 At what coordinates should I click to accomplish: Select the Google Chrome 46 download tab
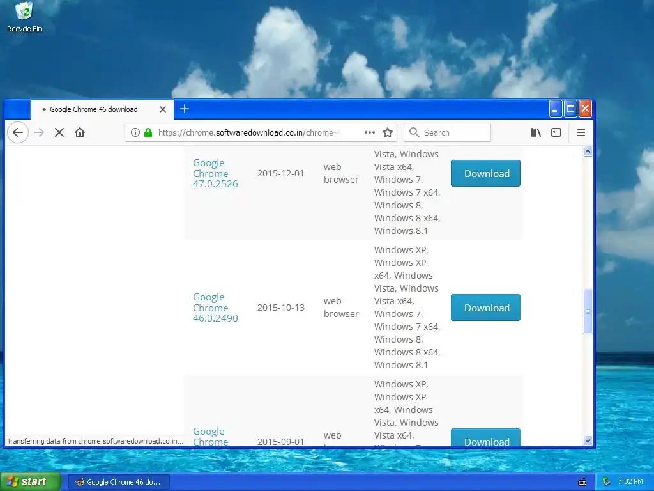[x=102, y=109]
